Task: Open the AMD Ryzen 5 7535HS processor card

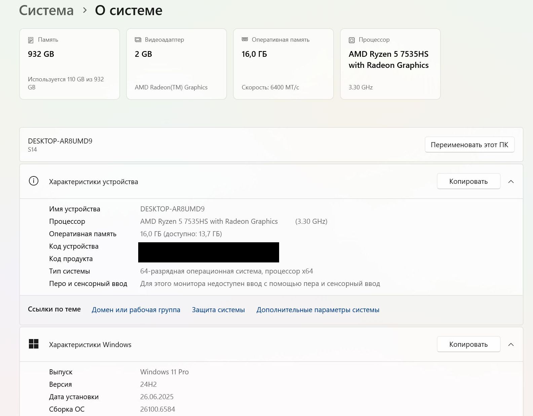Action: [x=390, y=64]
